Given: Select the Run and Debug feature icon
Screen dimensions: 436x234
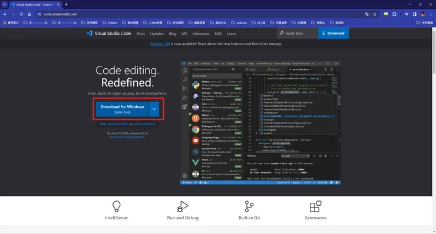Looking at the screenshot, I should point(183,207).
